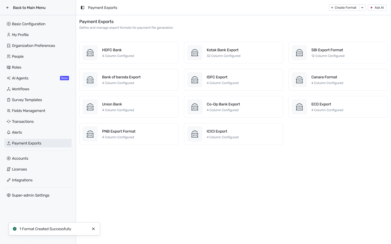Image resolution: width=391 pixels, height=244 pixels.
Task: Click the Basic Configuration gear icon
Action: pos(9,24)
